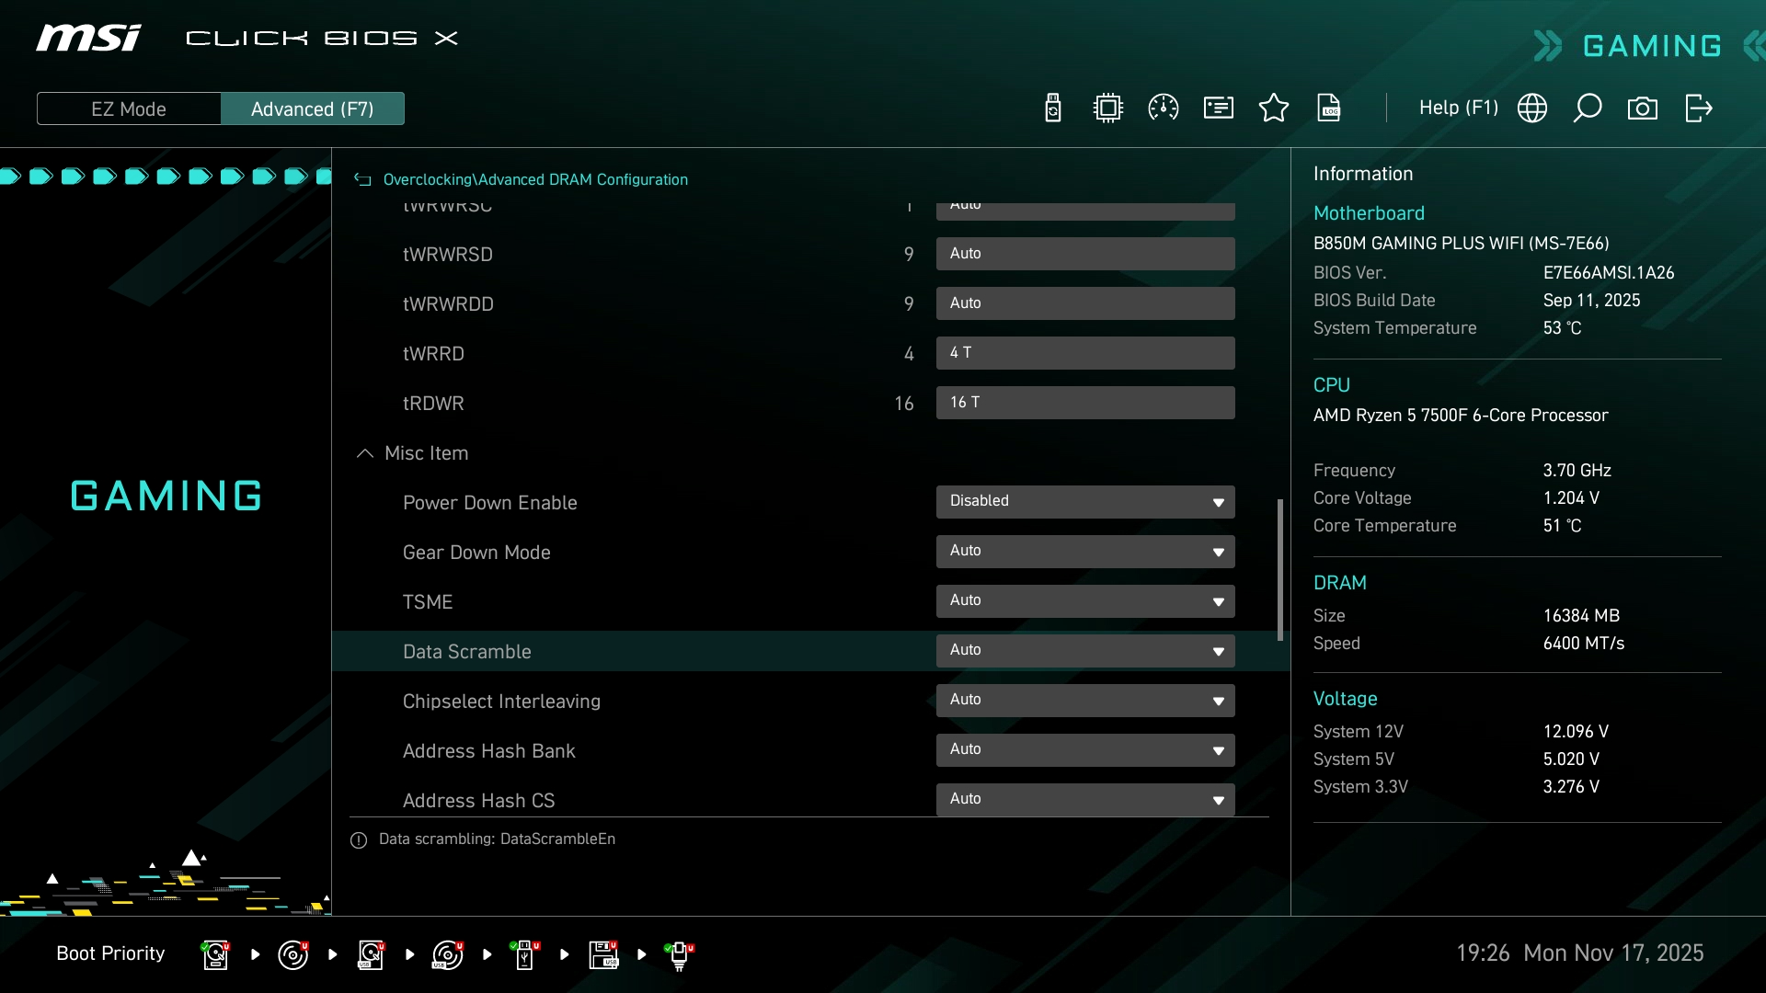Open the Power Down Enable dropdown

1085,502
